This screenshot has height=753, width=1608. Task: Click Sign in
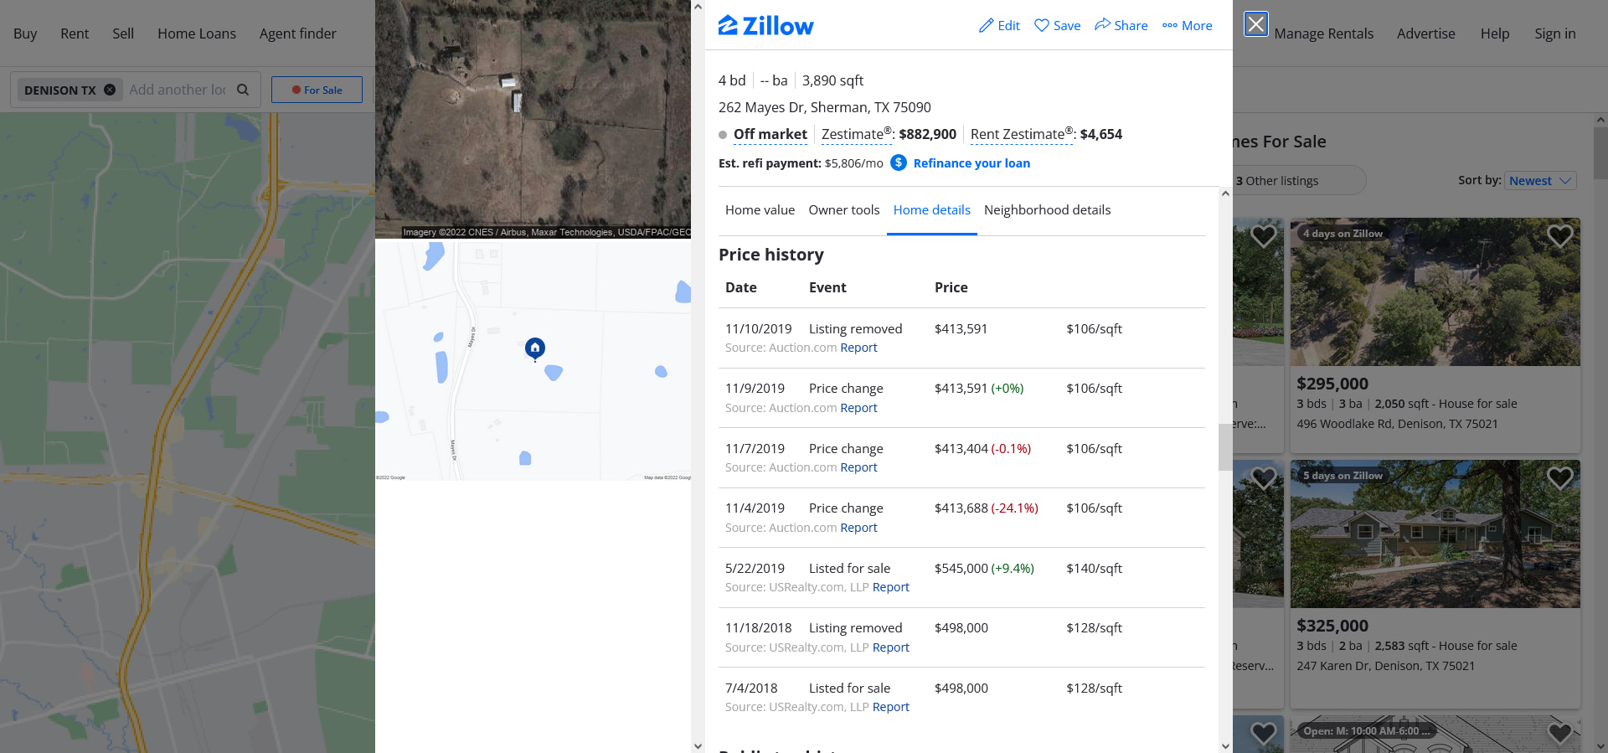pyautogui.click(x=1554, y=34)
